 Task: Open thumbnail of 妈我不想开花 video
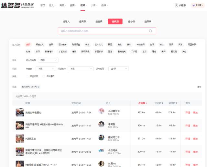[x=20, y=125]
